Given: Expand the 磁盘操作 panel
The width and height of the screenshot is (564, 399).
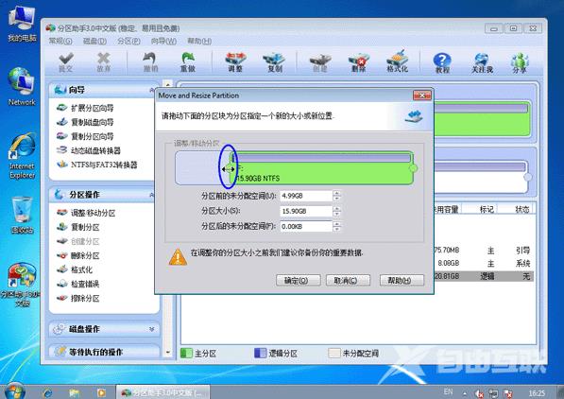Looking at the screenshot, I should 104,329.
